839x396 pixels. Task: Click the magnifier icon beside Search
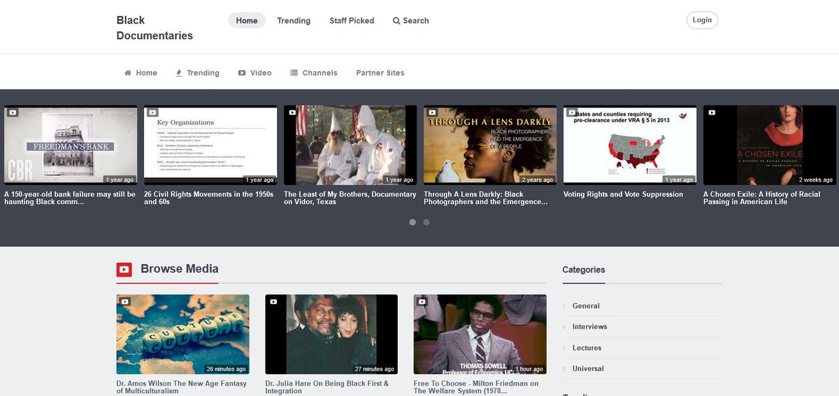[396, 21]
